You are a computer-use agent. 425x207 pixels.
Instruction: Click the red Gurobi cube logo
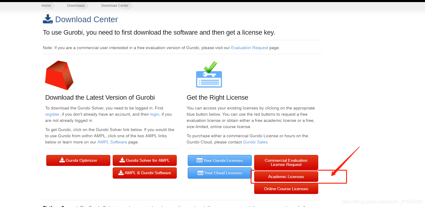click(x=59, y=75)
